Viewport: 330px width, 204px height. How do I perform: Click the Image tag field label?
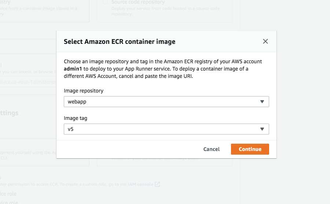76,118
